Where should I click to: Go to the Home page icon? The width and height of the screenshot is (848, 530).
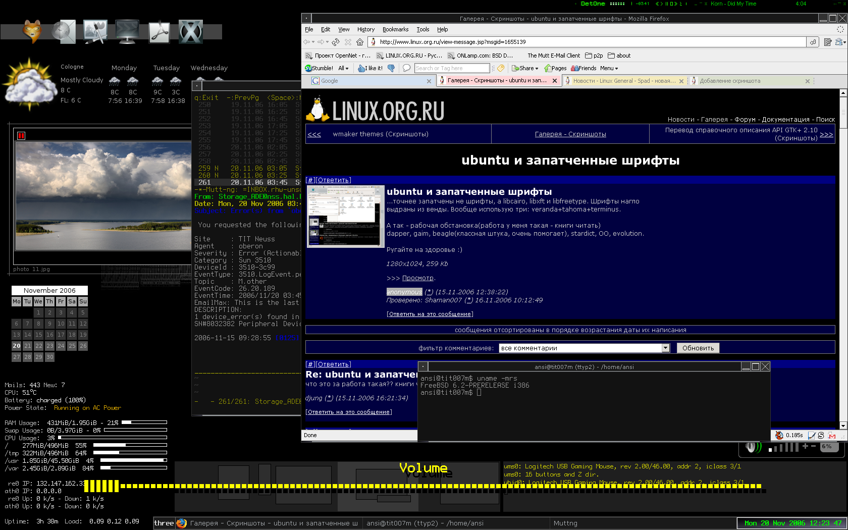pos(359,42)
